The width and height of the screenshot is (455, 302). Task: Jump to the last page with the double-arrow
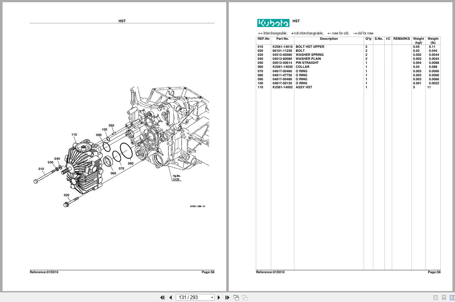tap(227, 297)
